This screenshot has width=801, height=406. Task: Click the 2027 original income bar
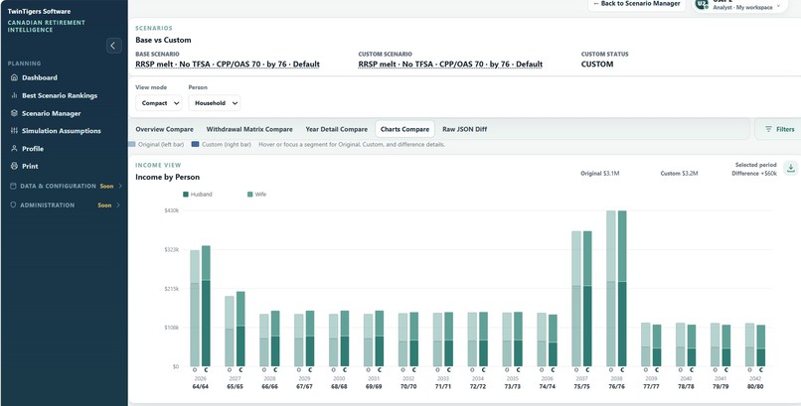click(230, 331)
